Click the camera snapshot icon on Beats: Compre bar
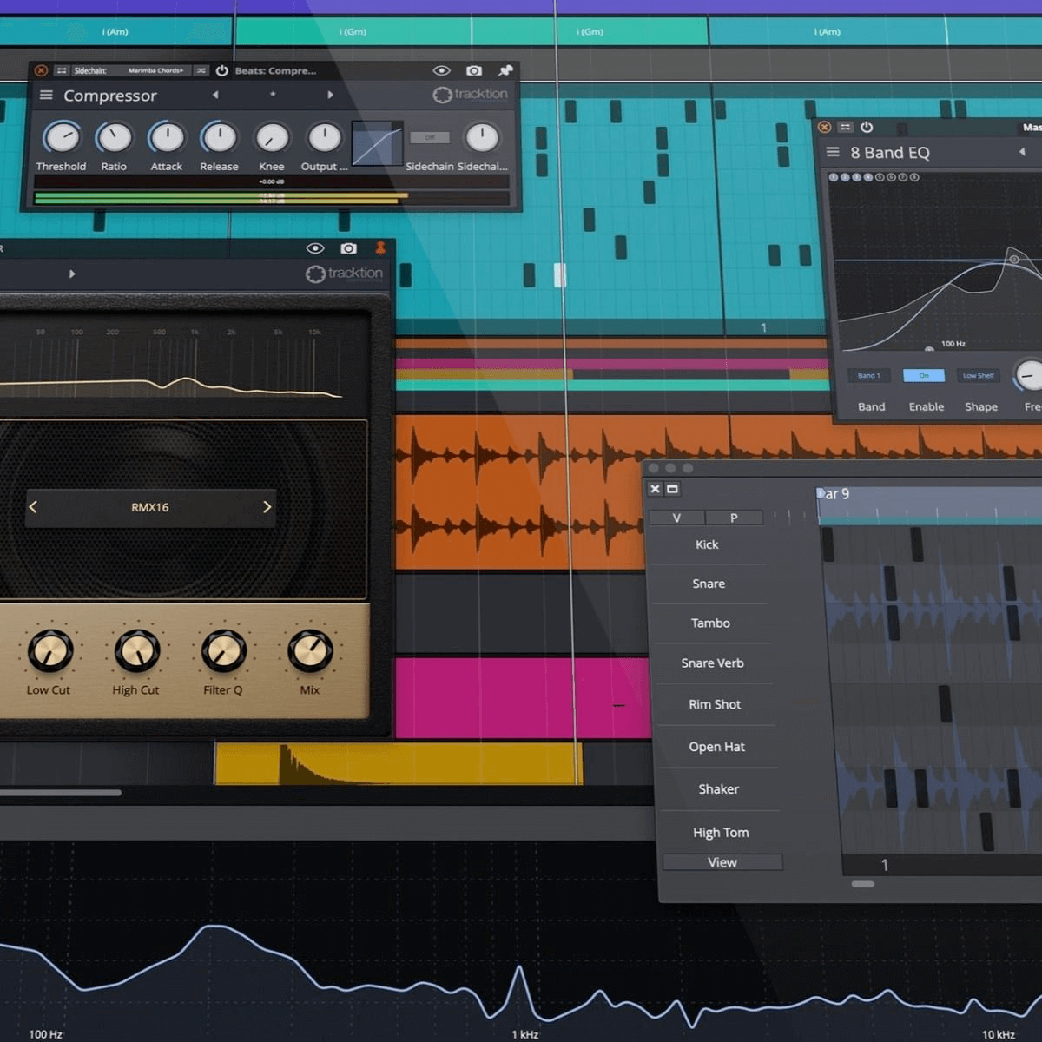 click(474, 70)
